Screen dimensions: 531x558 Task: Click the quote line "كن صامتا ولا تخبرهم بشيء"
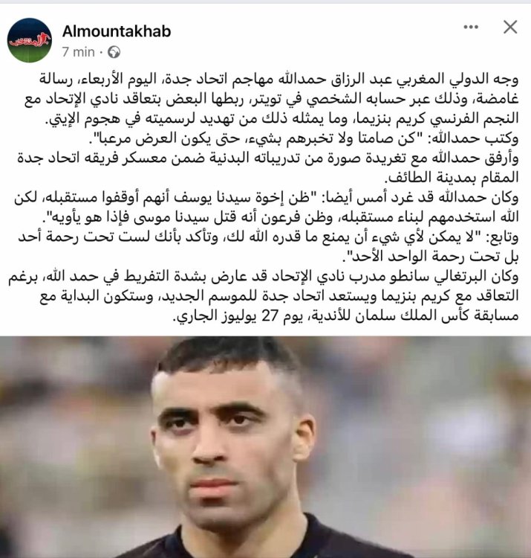[x=303, y=138]
